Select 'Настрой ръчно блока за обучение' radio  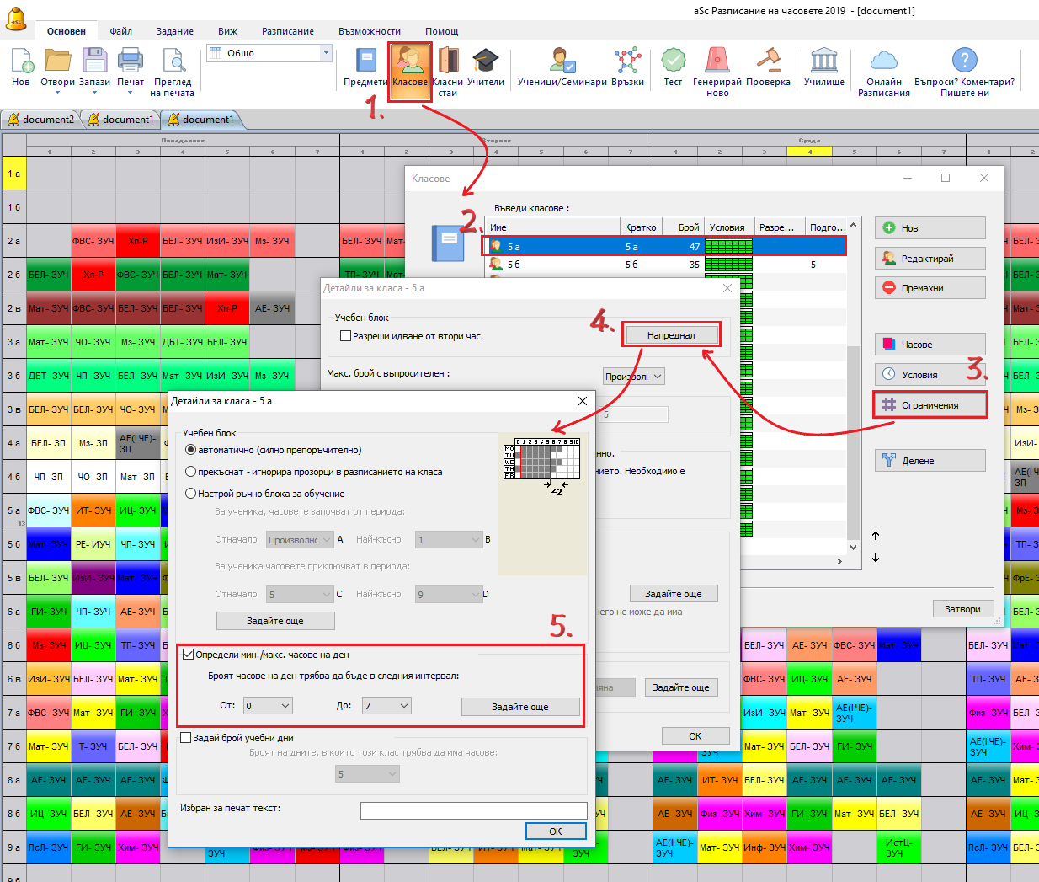[191, 494]
